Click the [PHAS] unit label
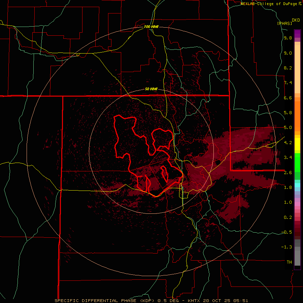Viewport: 303px width, 303px height. click(284, 23)
